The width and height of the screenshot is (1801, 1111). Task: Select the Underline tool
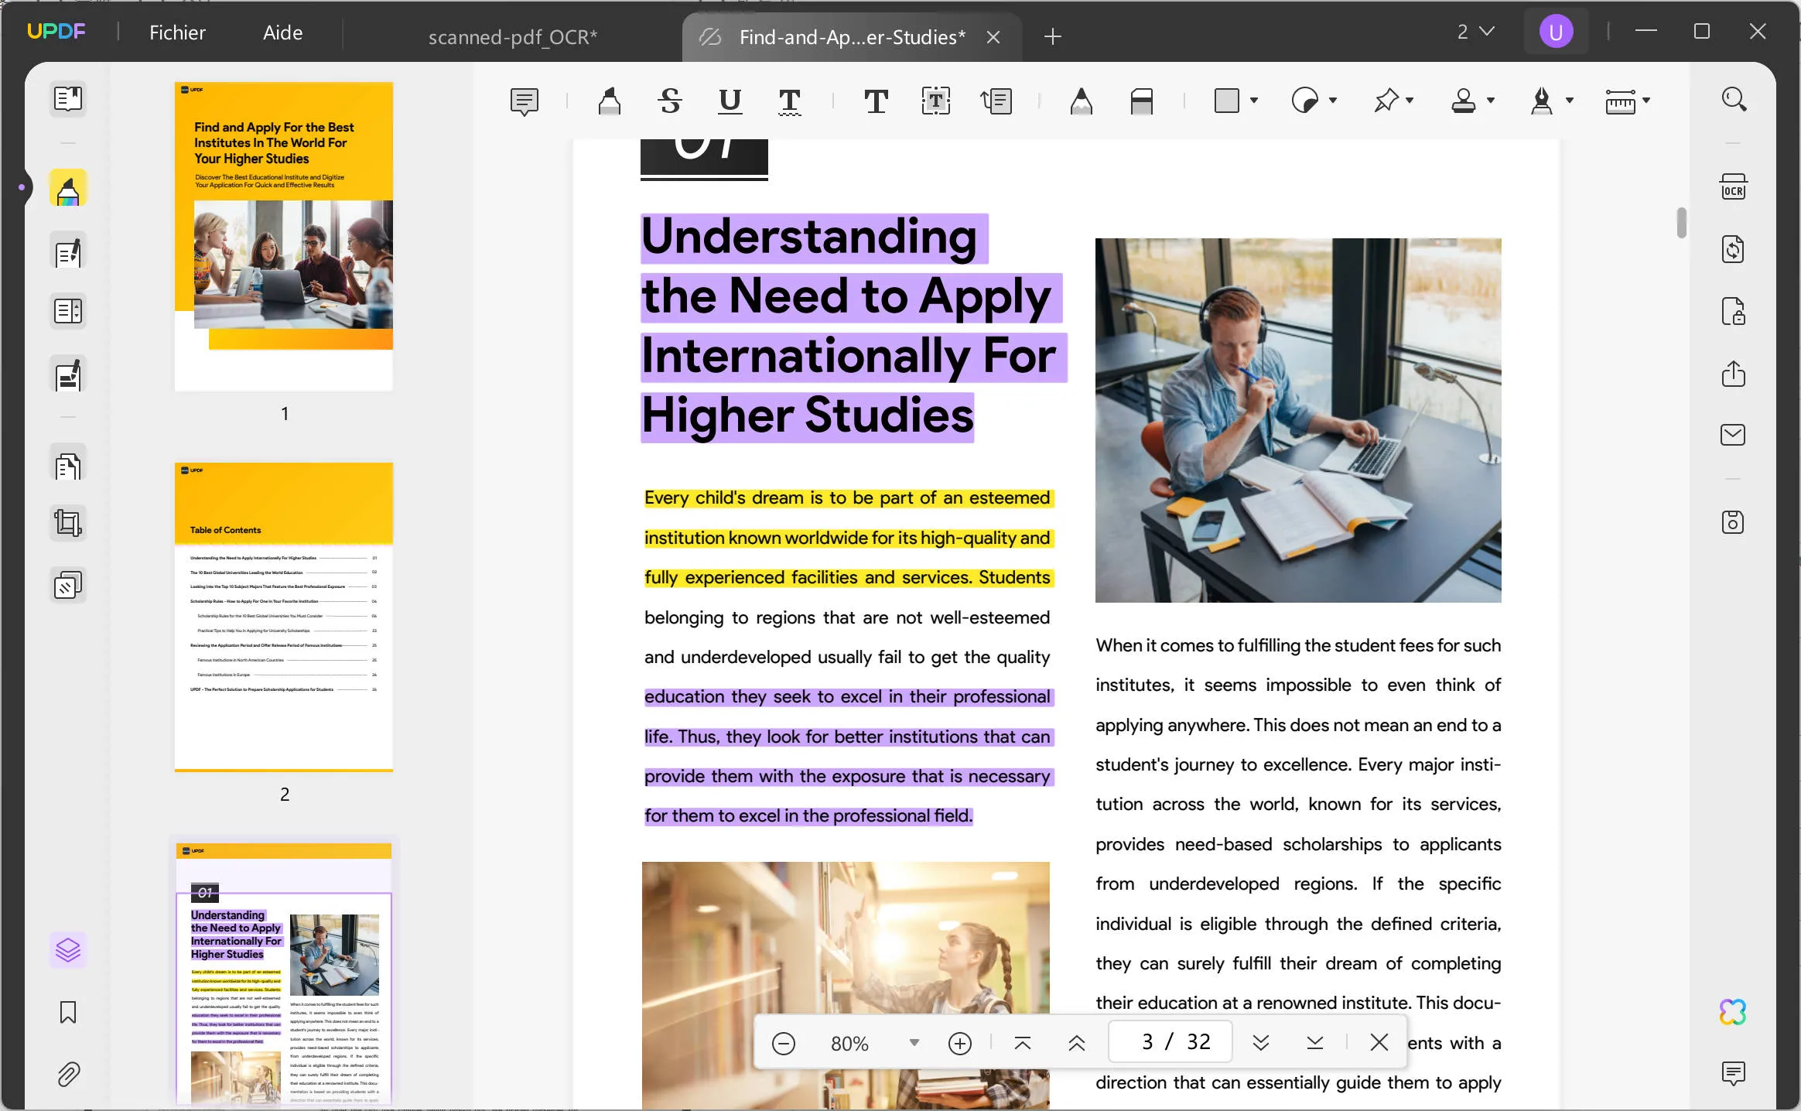(x=730, y=101)
